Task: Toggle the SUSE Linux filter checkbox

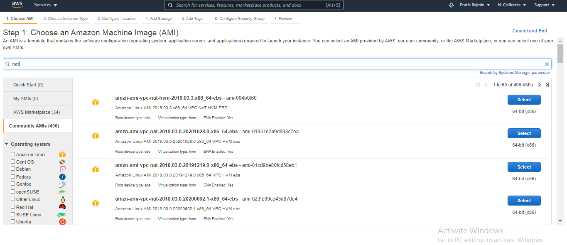Action: (13, 215)
